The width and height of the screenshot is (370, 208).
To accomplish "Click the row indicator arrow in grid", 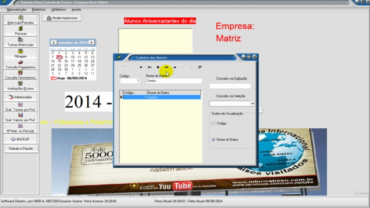I will click(121, 97).
